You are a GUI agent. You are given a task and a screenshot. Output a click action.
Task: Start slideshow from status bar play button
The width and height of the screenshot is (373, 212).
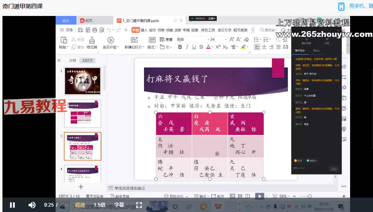tap(260, 196)
